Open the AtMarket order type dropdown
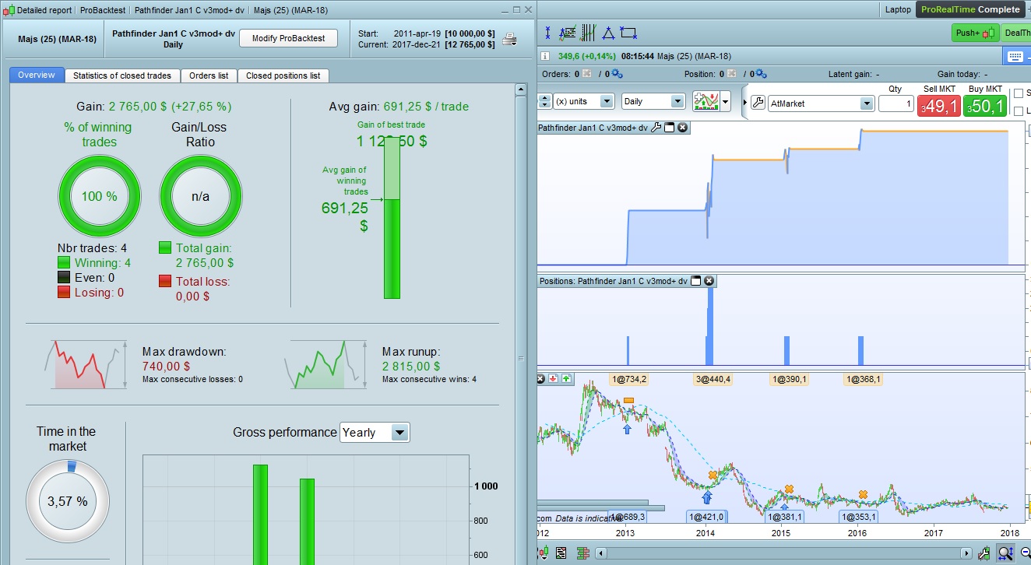 pyautogui.click(x=820, y=103)
